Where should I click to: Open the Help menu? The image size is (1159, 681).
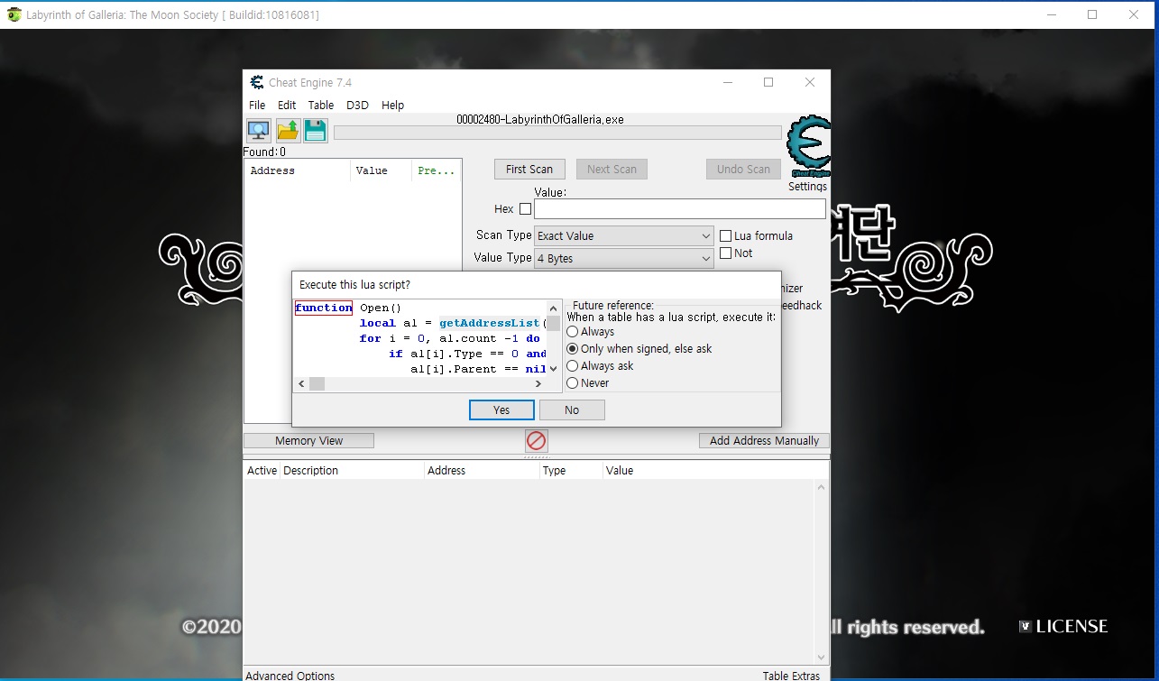click(392, 105)
